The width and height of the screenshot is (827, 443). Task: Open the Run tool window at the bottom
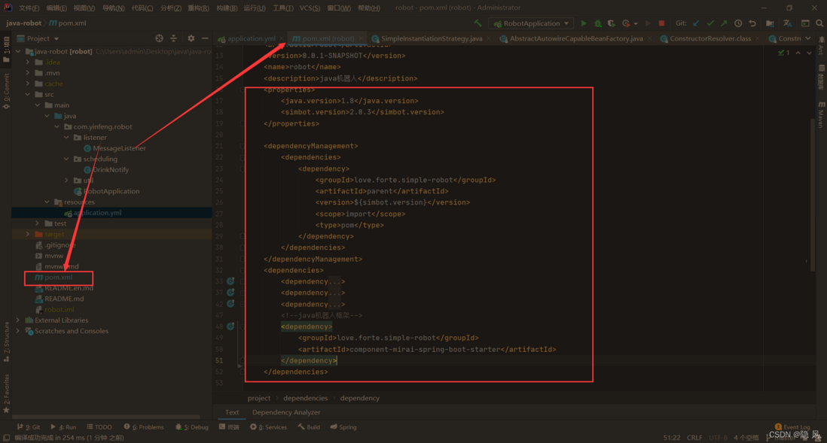pyautogui.click(x=63, y=427)
